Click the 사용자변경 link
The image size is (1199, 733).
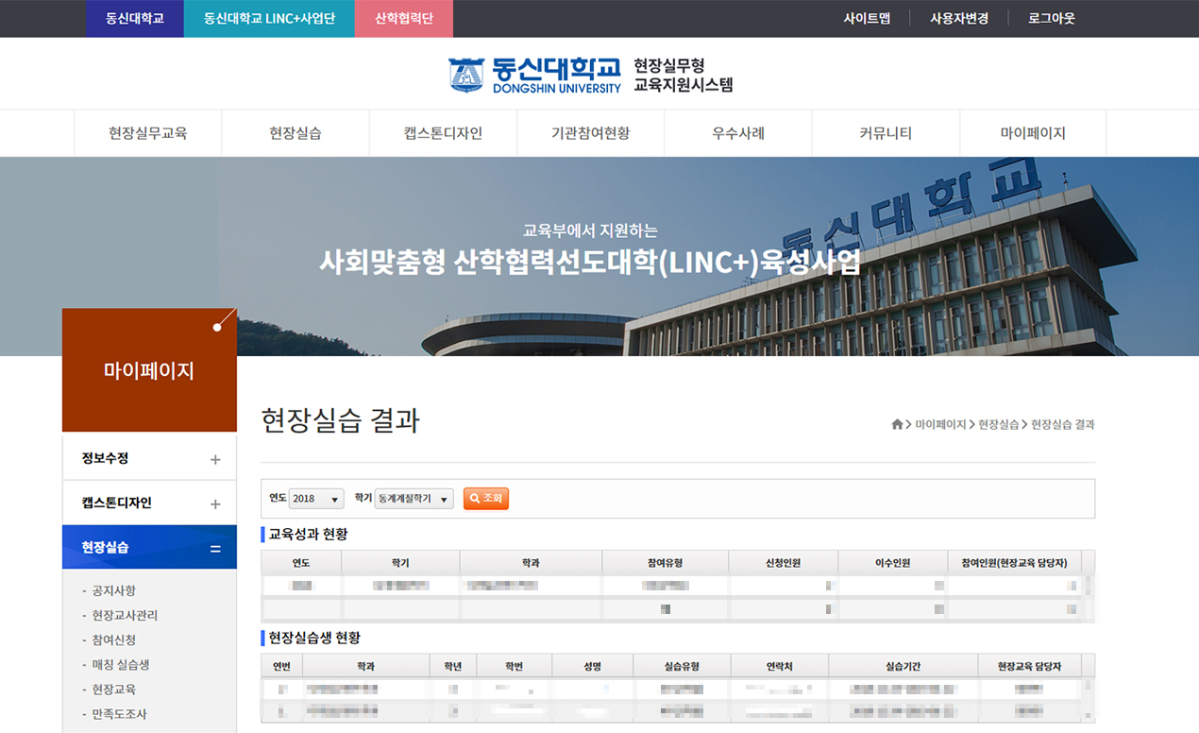coord(959,18)
